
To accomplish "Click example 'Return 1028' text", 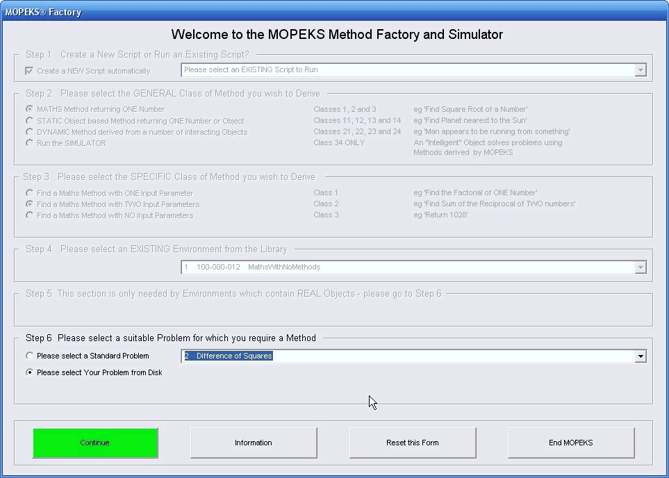I will 440,215.
